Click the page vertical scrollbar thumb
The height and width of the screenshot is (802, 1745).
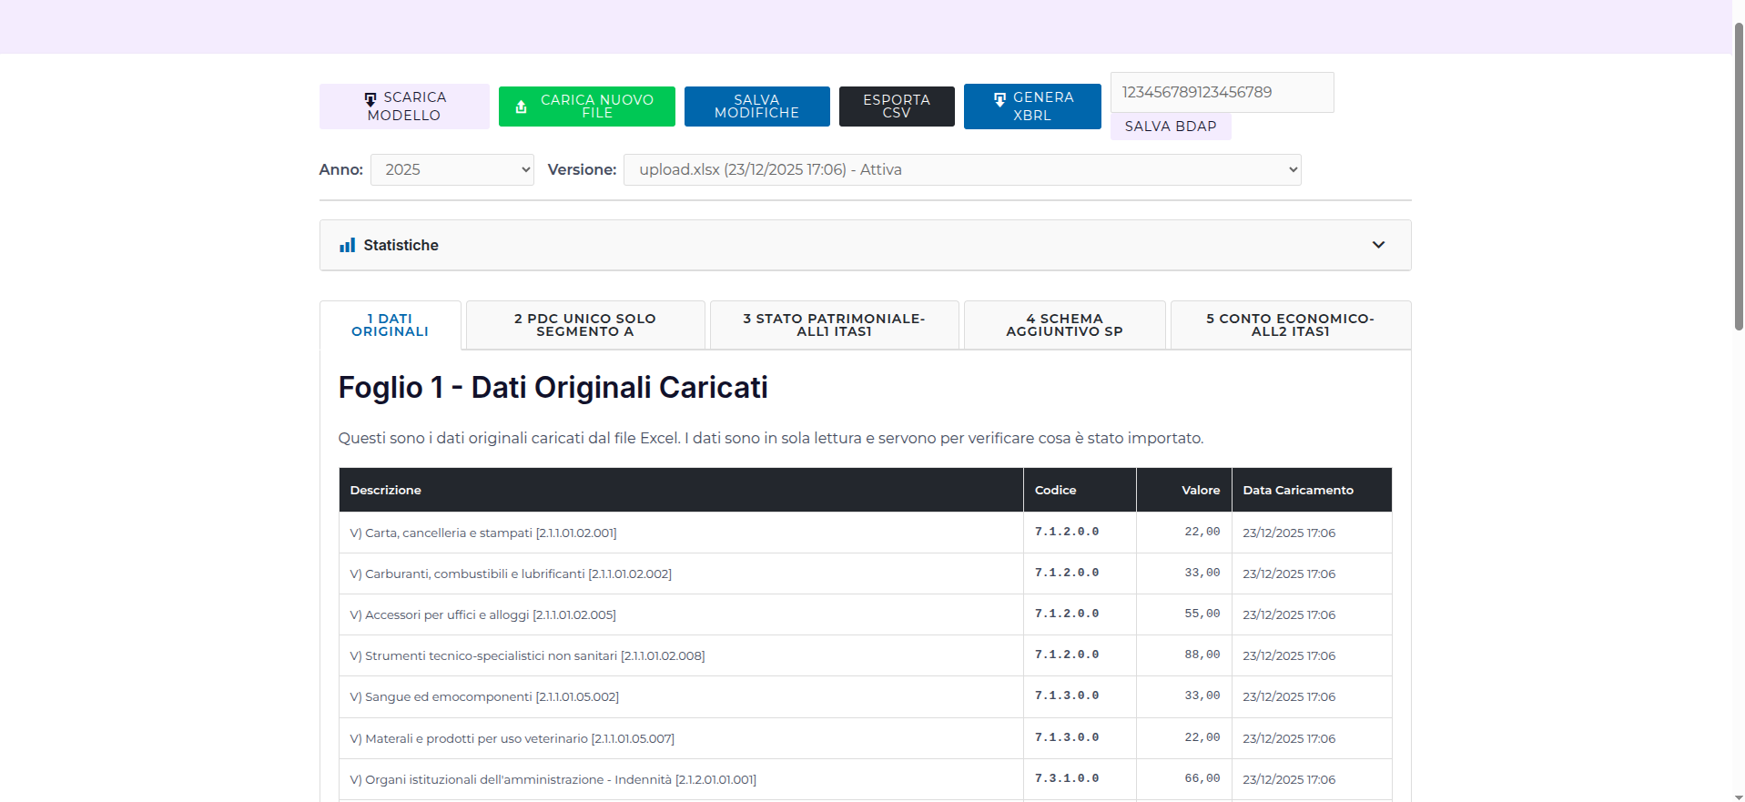1738,176
